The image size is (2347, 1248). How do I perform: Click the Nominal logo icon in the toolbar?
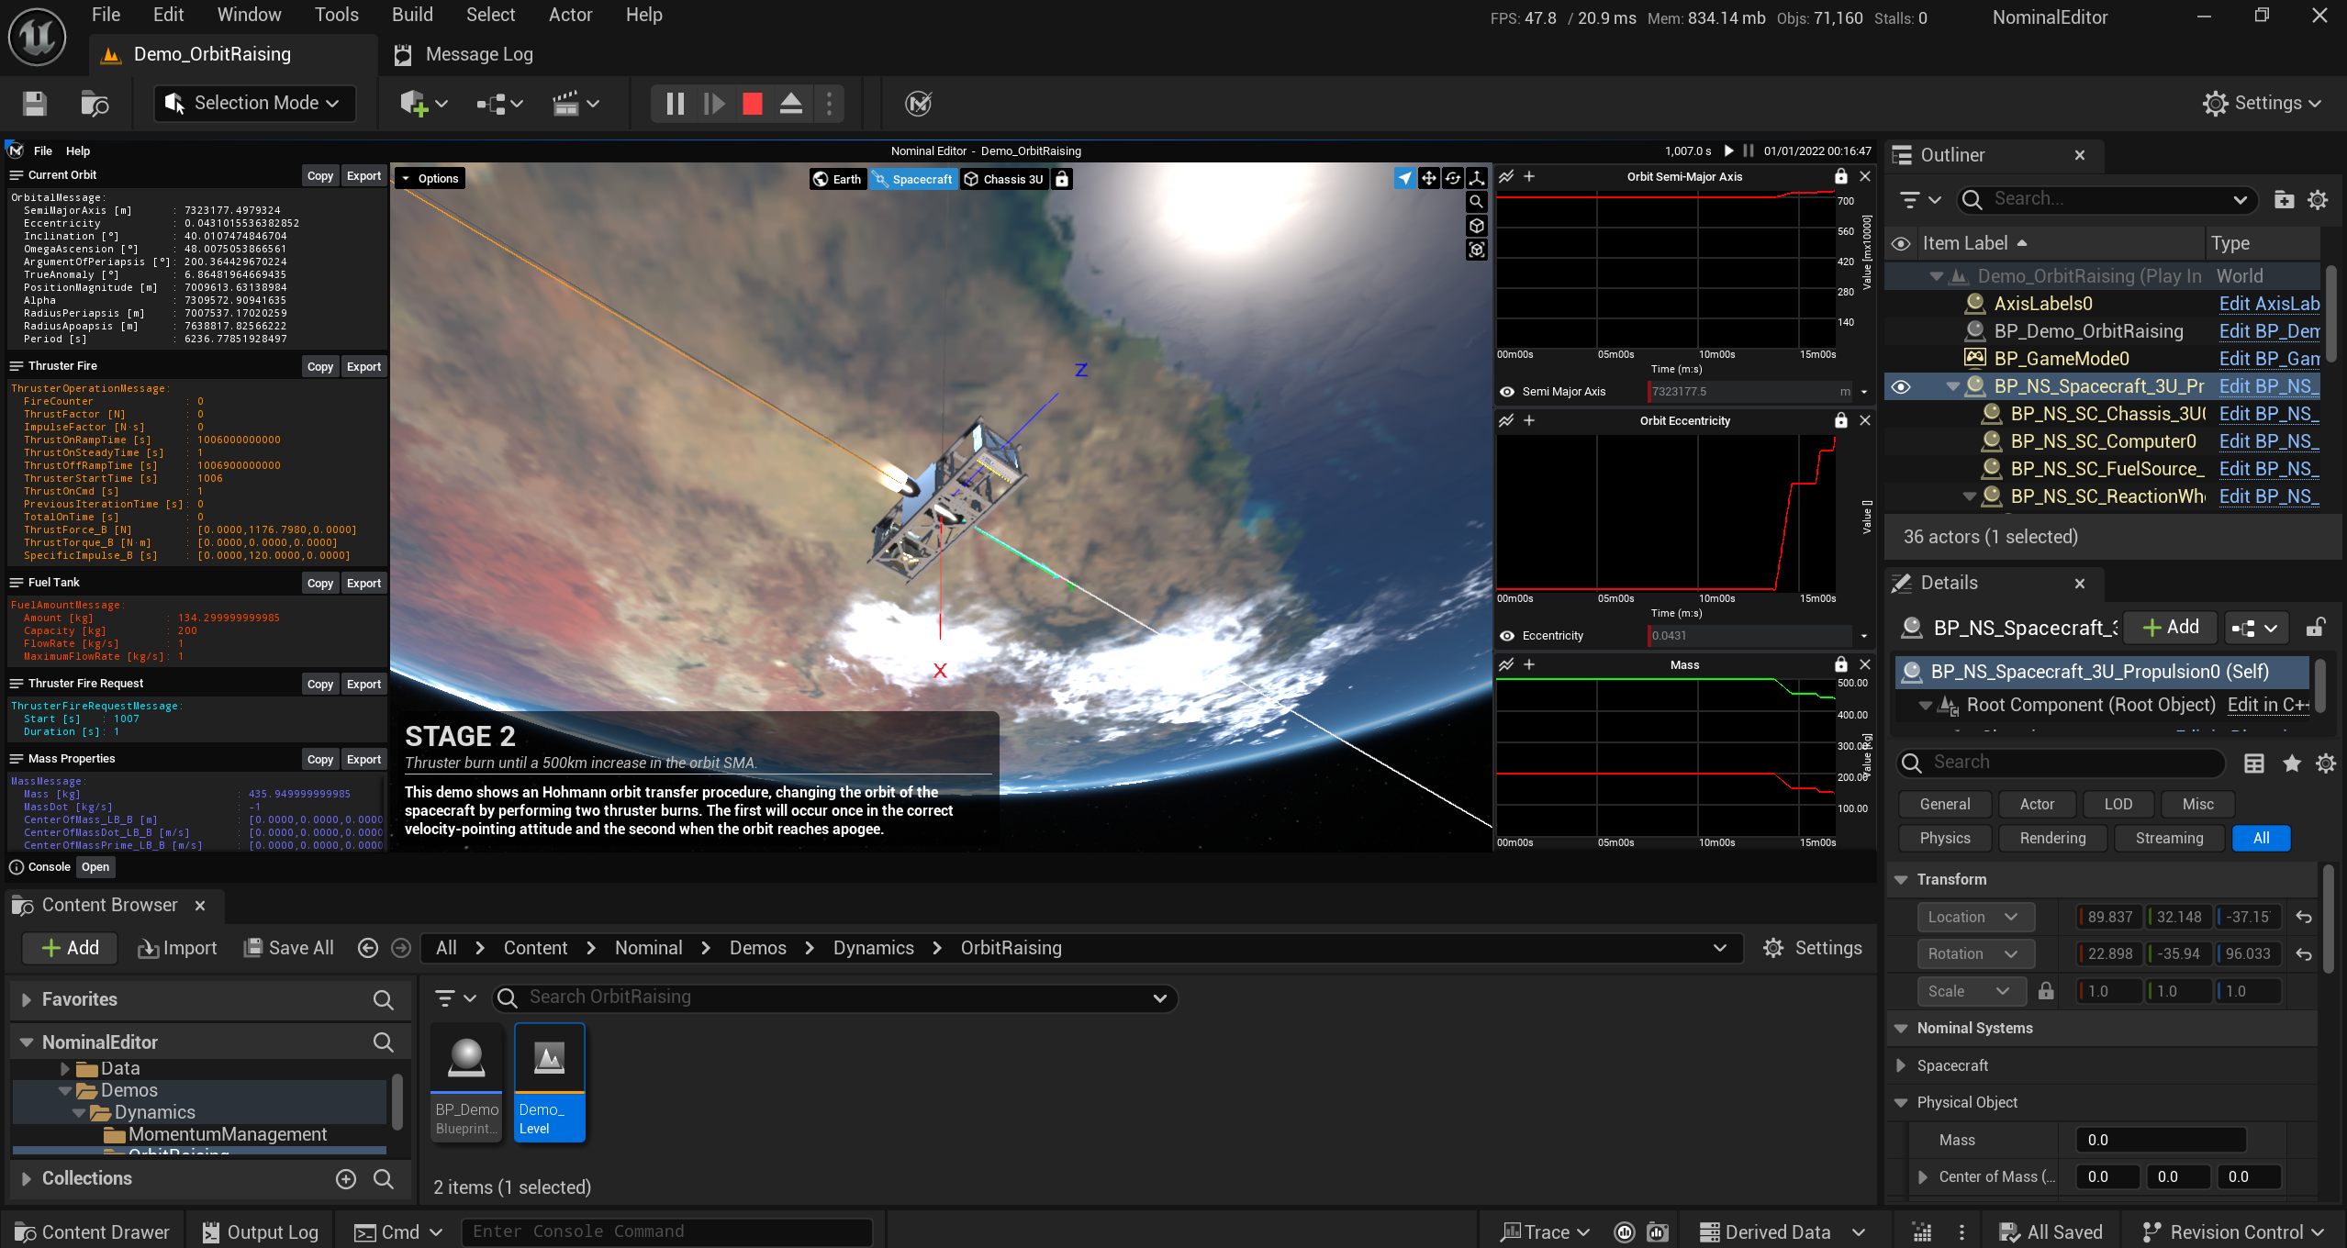(x=918, y=104)
